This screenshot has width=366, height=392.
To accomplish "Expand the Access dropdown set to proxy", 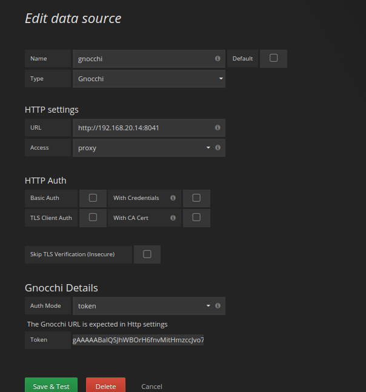I will (142, 148).
